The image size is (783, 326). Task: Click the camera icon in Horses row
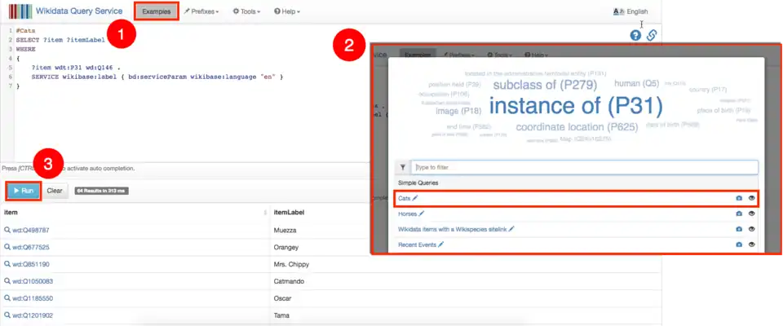pos(739,214)
